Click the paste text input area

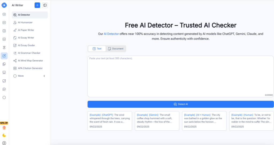[x=181, y=76]
